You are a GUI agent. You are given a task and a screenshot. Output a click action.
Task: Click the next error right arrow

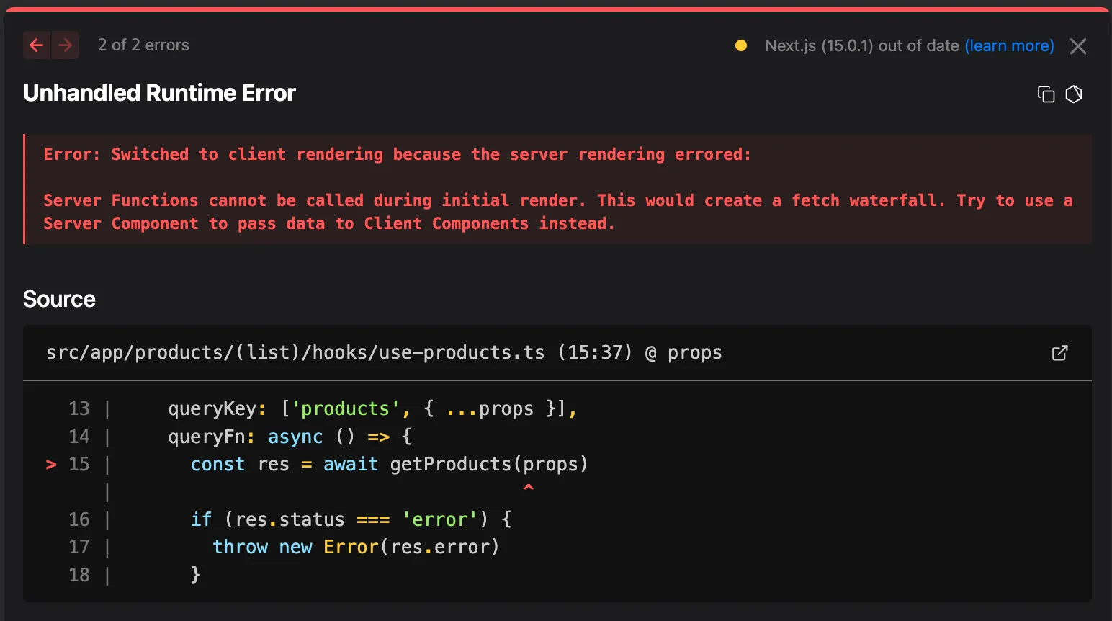point(66,45)
